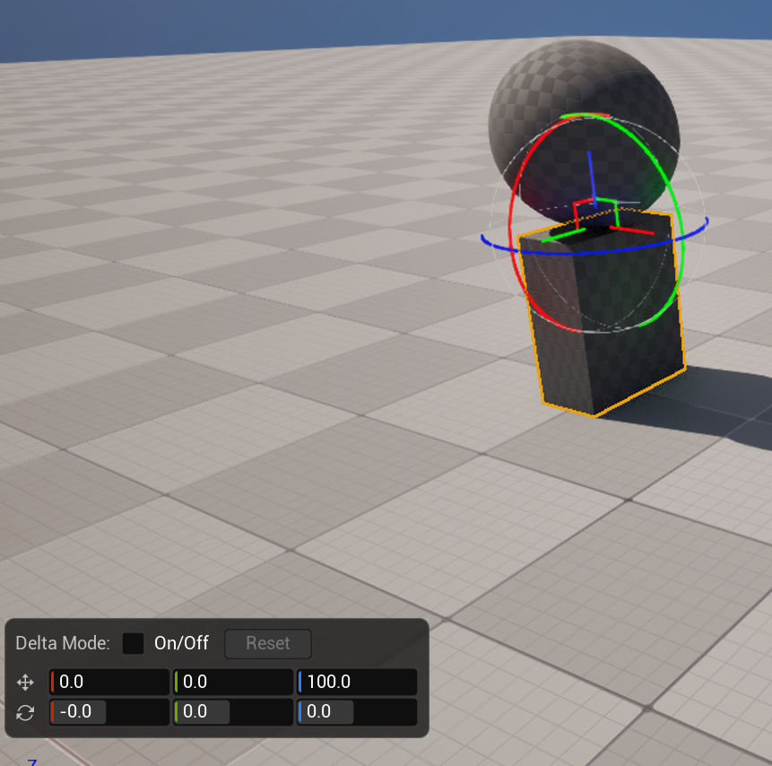Click the rotate (circular arrows) icon
The width and height of the screenshot is (772, 766).
25,712
